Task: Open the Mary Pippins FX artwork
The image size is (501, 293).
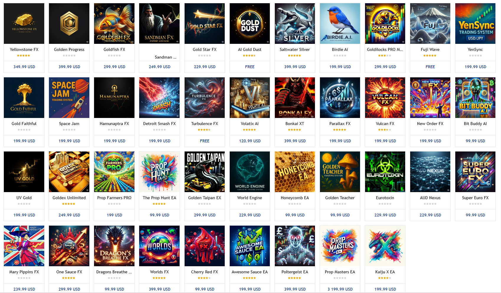Action: [24, 246]
